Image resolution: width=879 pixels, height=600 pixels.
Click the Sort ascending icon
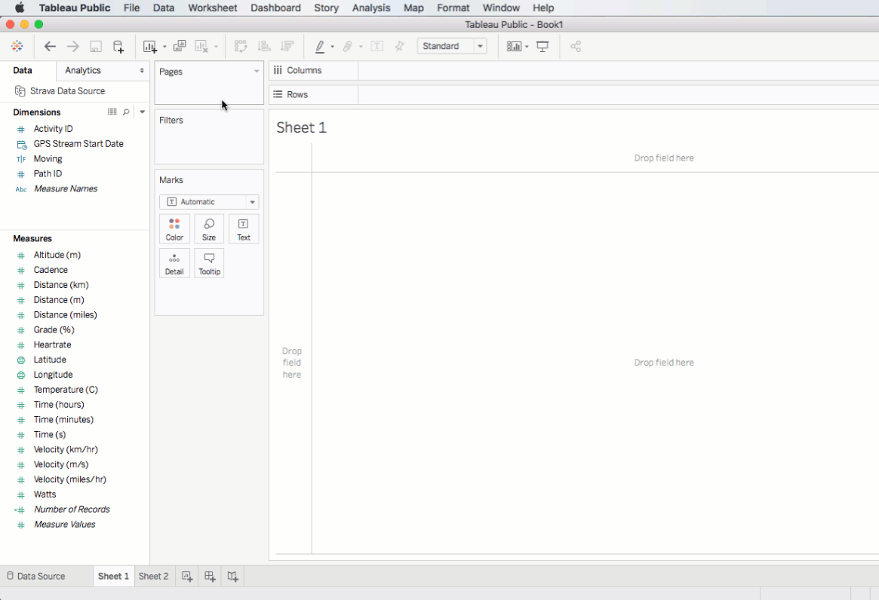264,47
